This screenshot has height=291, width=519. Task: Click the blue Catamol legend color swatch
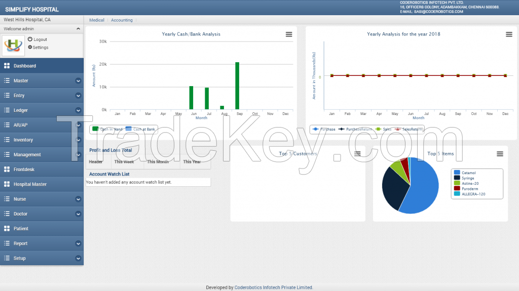click(x=457, y=173)
